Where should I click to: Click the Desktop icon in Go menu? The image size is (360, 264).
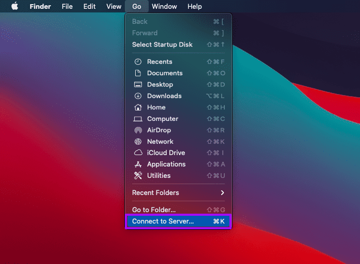[x=138, y=85]
